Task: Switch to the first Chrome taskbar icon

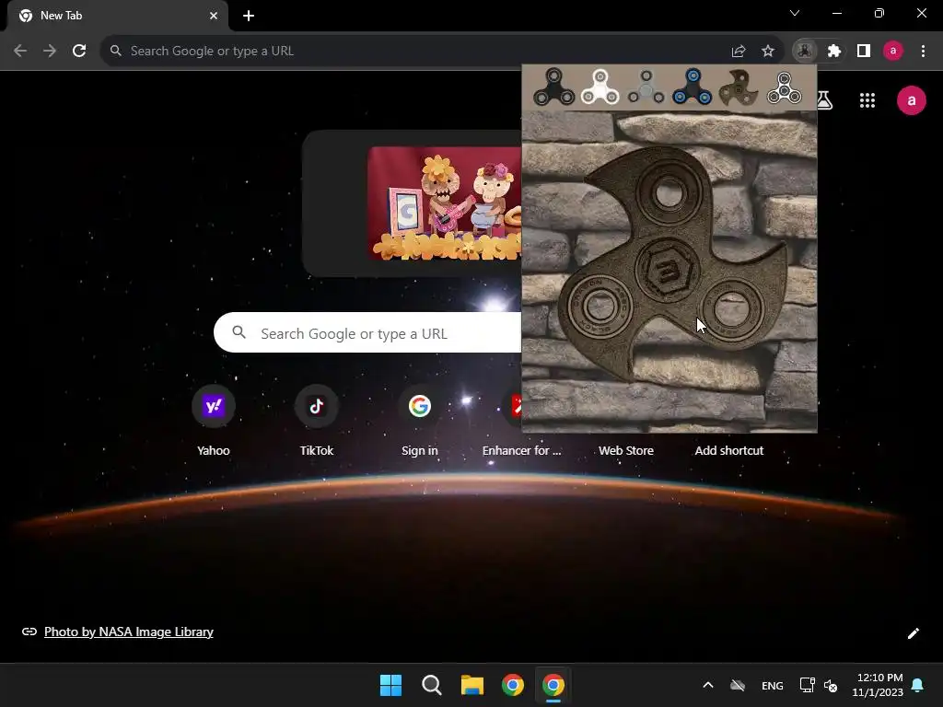Action: click(512, 685)
